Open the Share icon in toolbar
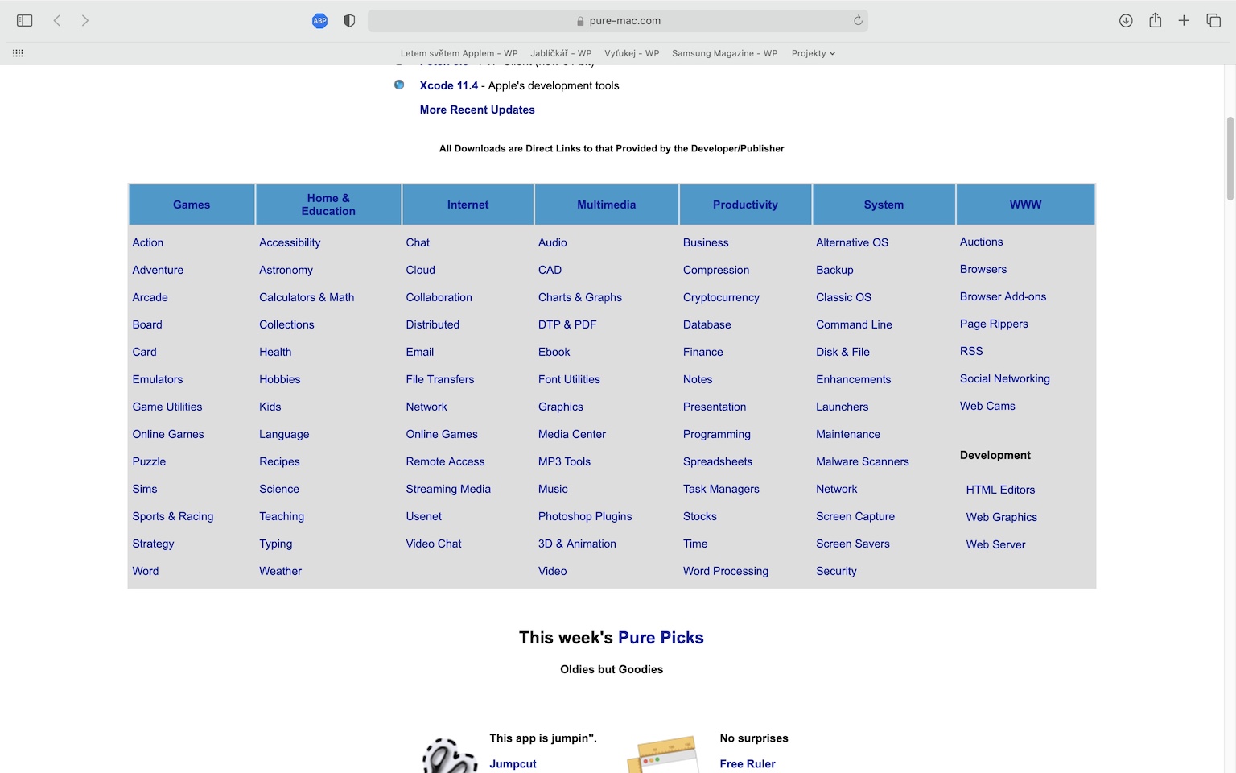The image size is (1236, 773). [1155, 21]
